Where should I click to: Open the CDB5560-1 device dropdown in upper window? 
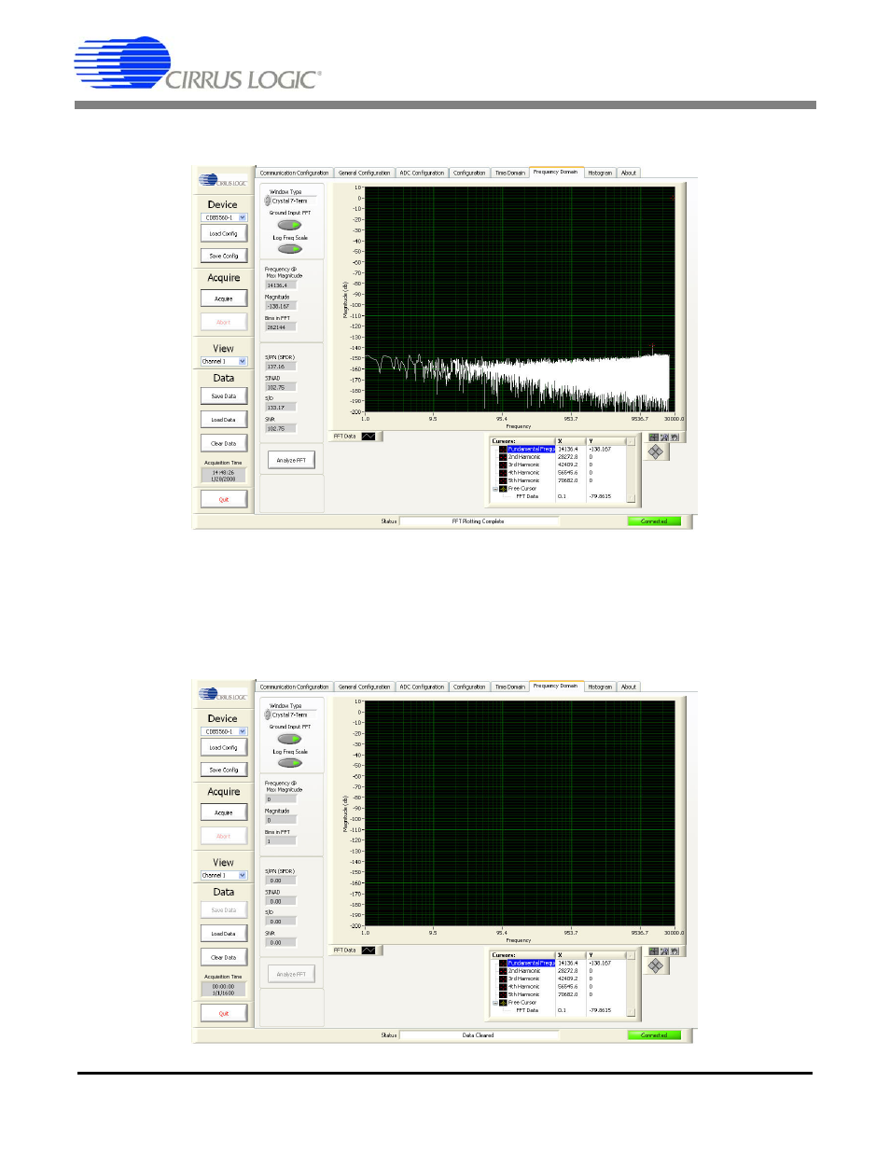pos(243,218)
